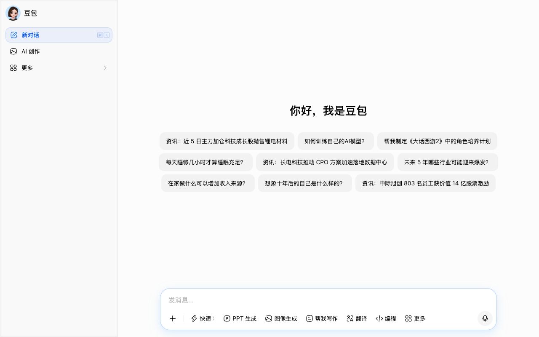Select the 翻译 tool
The width and height of the screenshot is (539, 337).
(x=357, y=318)
